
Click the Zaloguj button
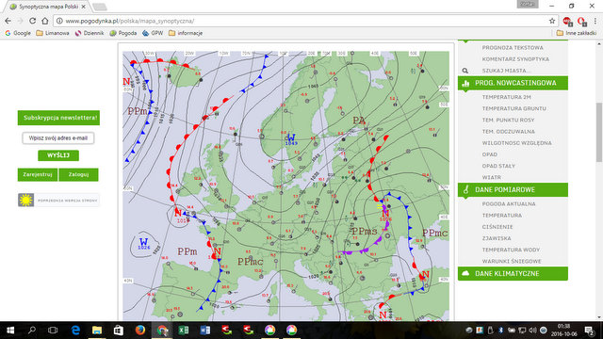click(x=78, y=174)
